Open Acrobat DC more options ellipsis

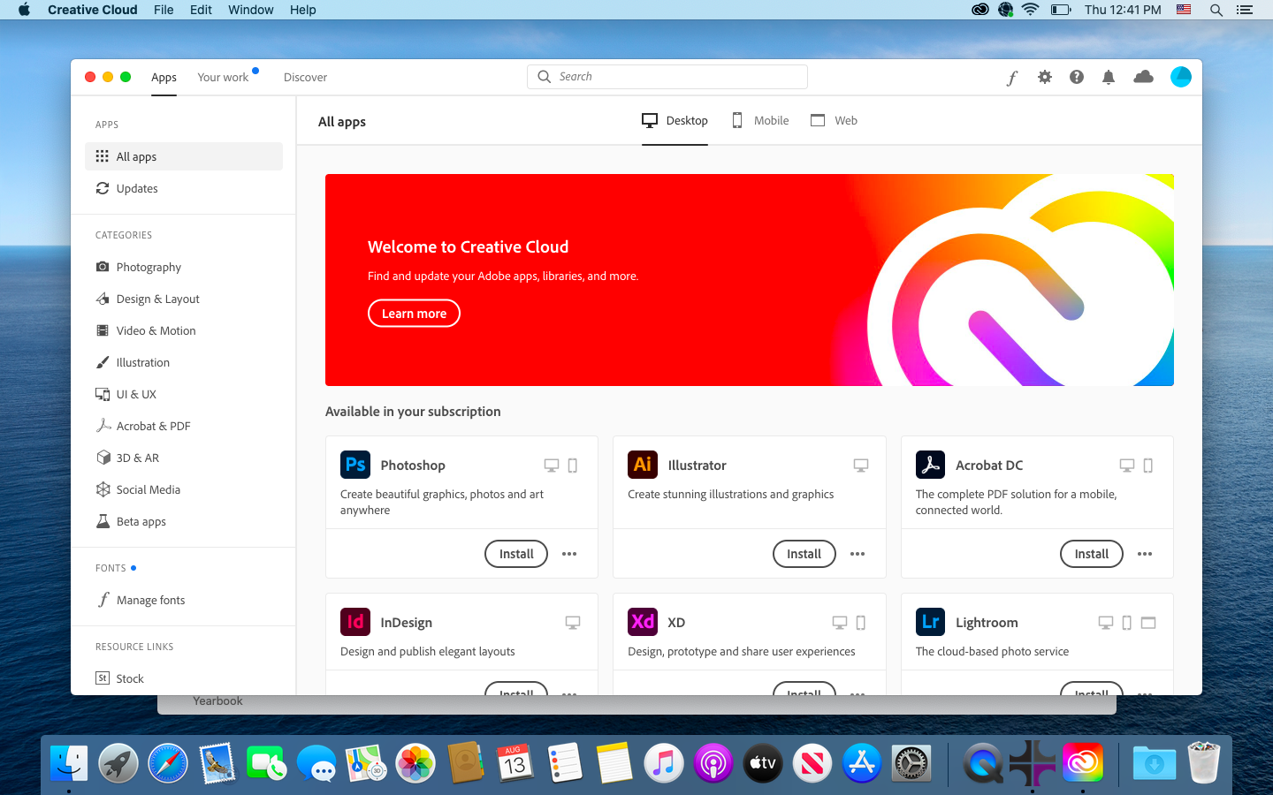(1145, 554)
